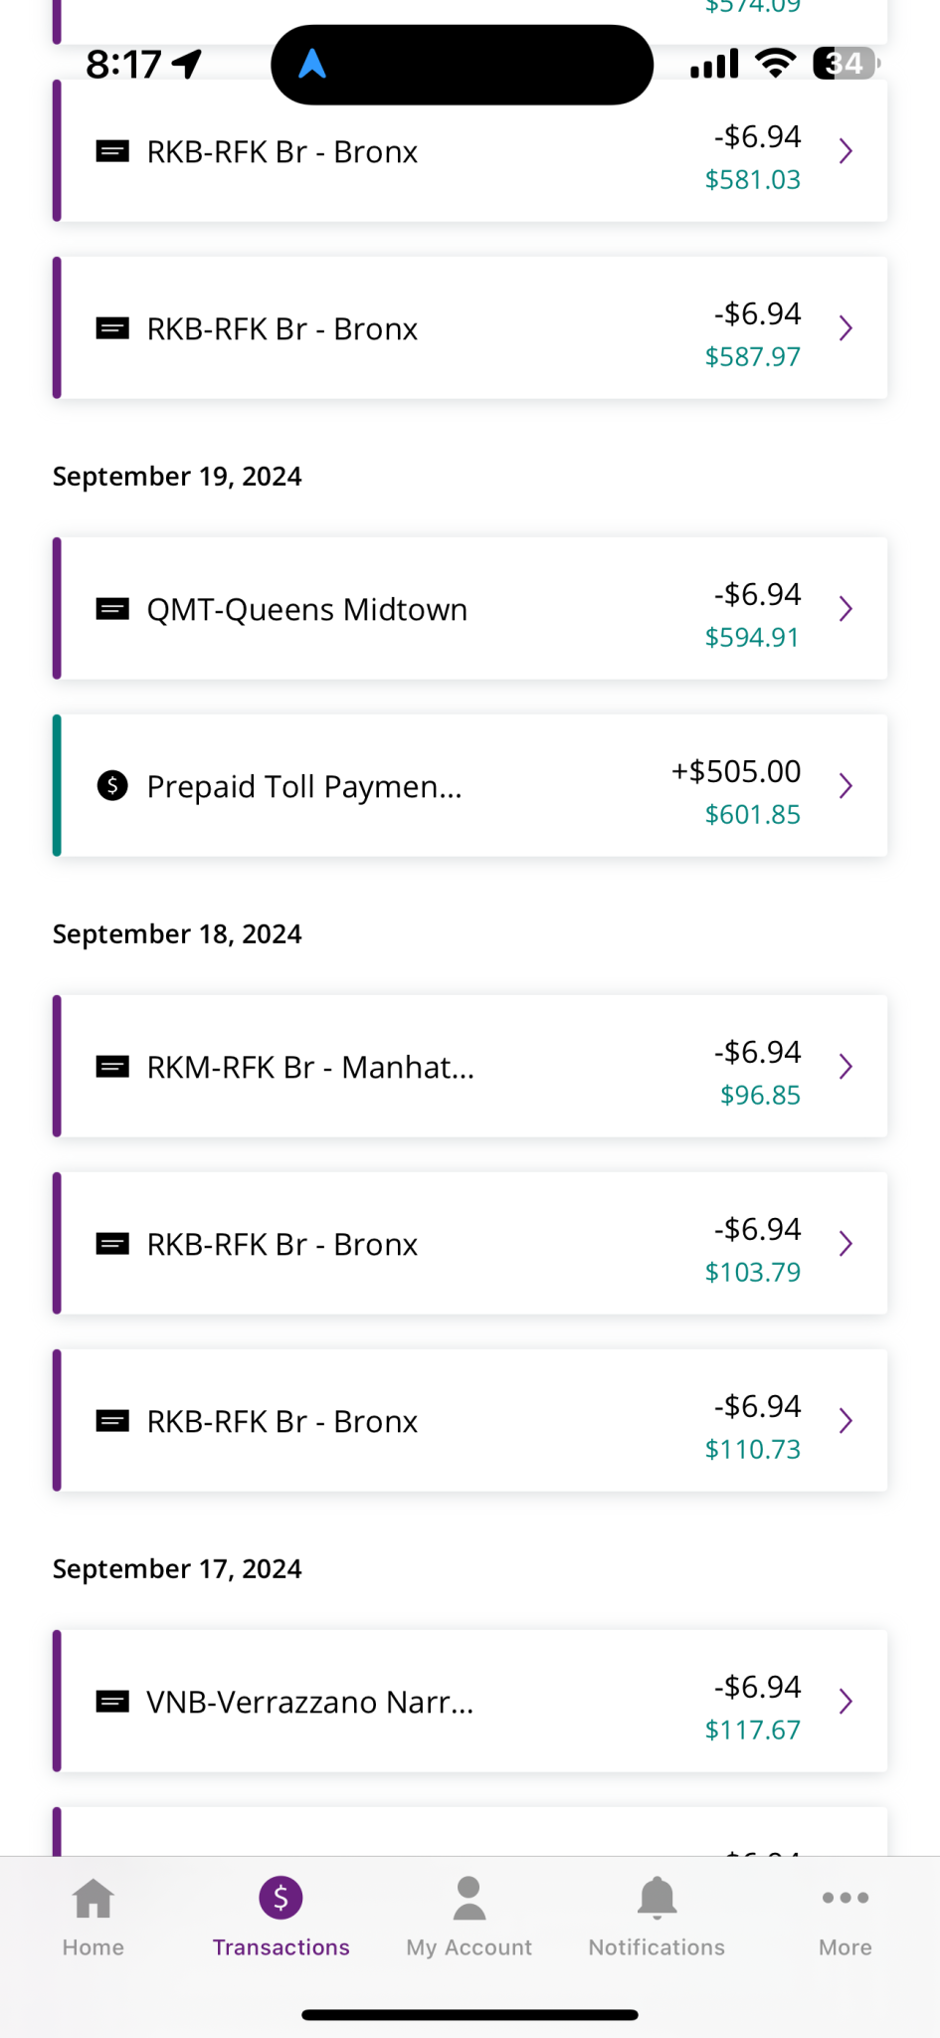Tap the Prepaid Toll Payment dollar icon
The height and width of the screenshot is (2038, 940).
click(112, 786)
